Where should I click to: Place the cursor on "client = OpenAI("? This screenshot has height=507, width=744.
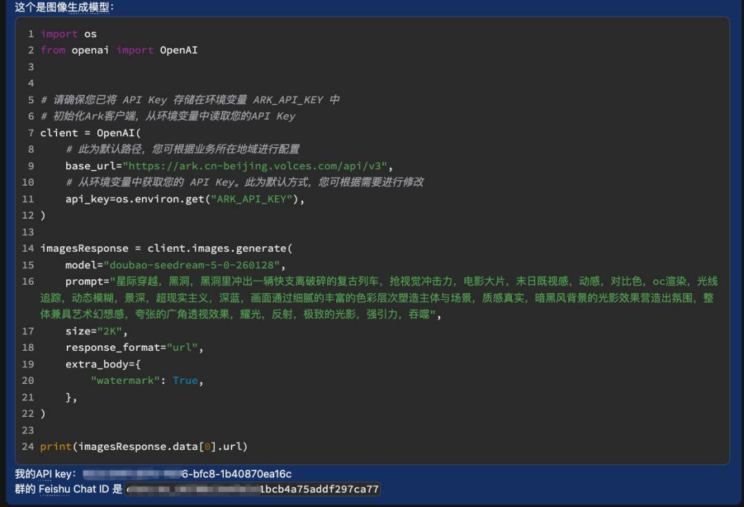91,133
